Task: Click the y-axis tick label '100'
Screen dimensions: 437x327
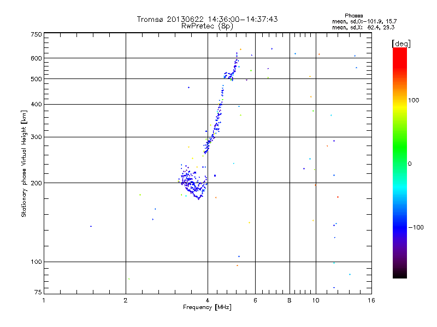Action: (36, 262)
